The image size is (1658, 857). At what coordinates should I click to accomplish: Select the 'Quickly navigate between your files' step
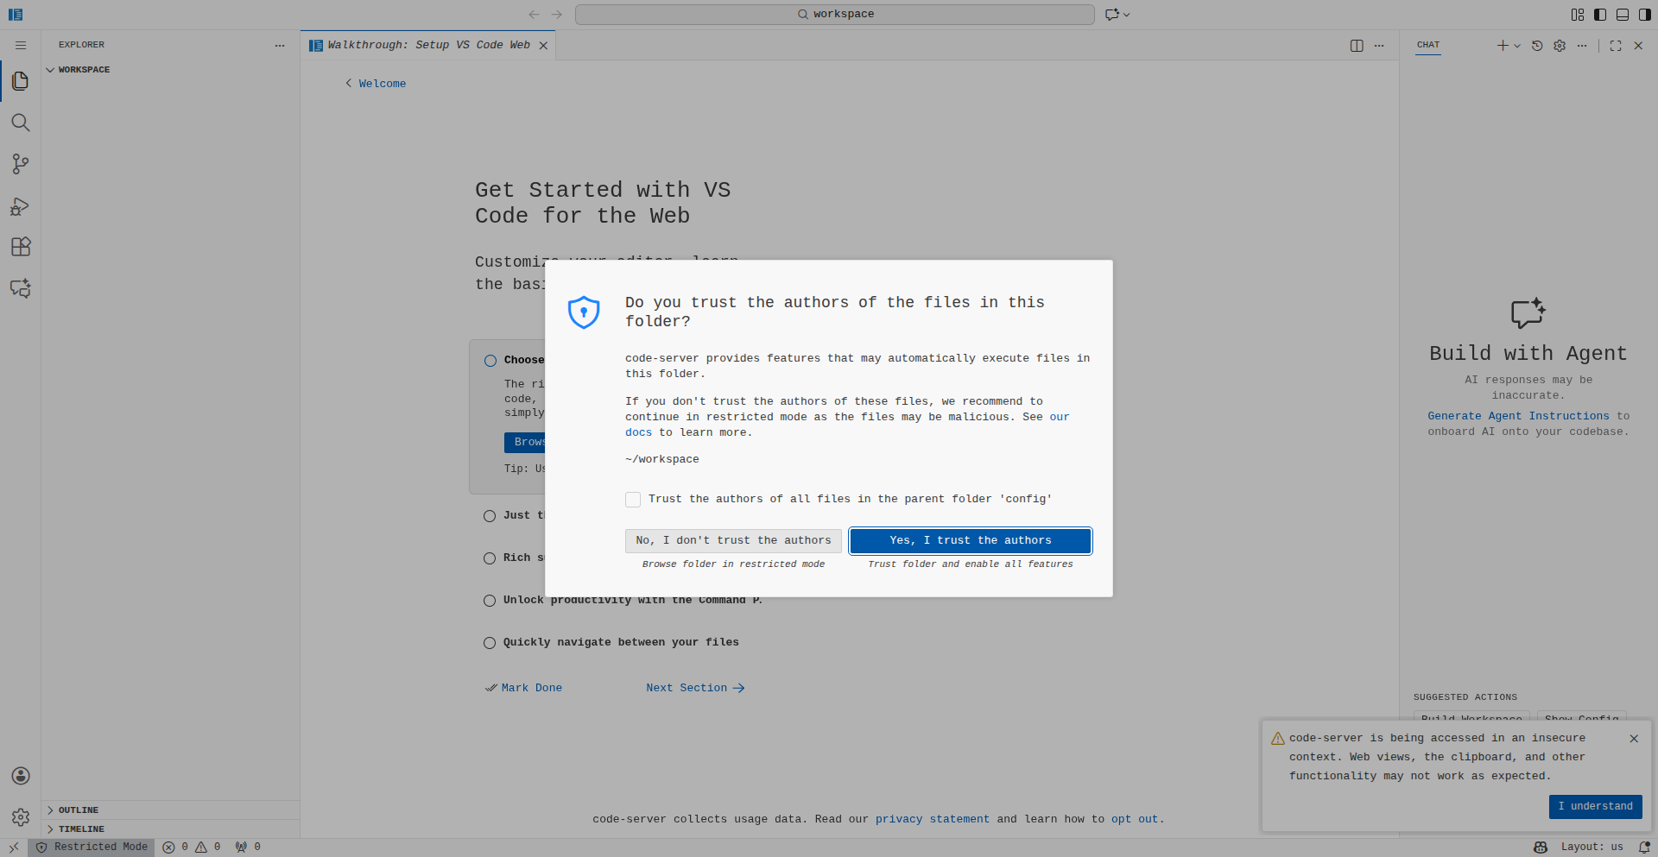click(621, 642)
